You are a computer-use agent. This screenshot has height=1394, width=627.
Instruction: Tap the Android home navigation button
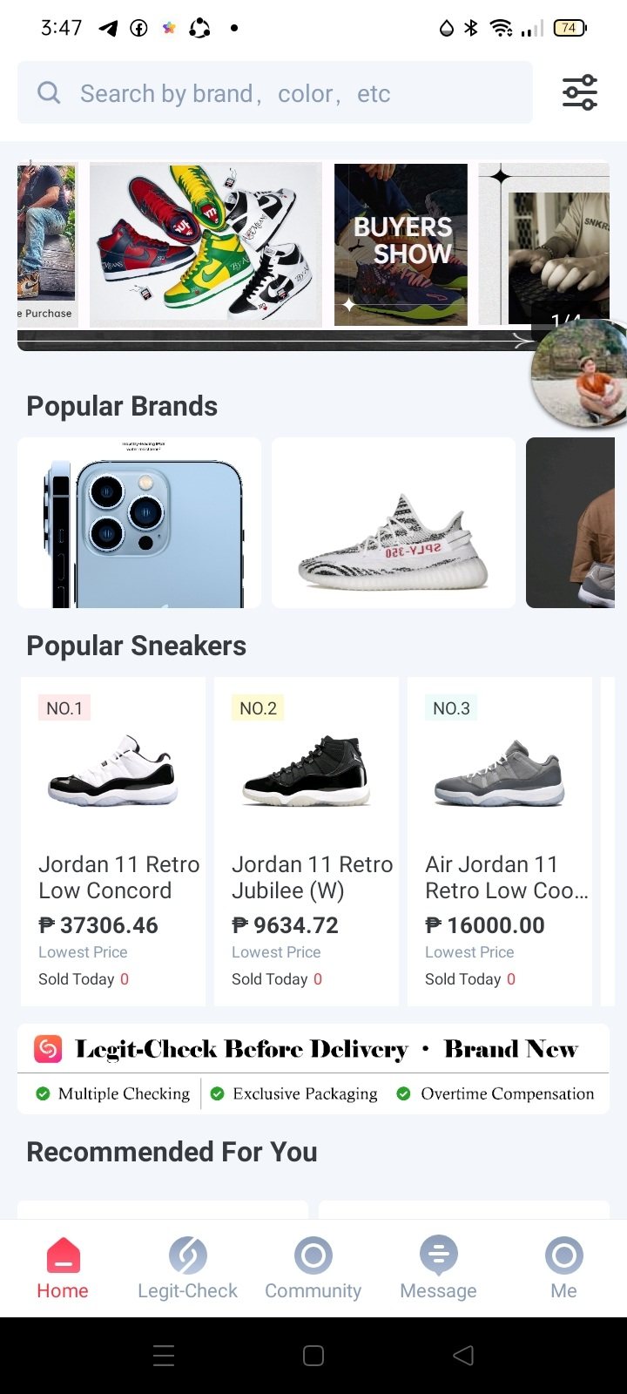[x=313, y=1356]
